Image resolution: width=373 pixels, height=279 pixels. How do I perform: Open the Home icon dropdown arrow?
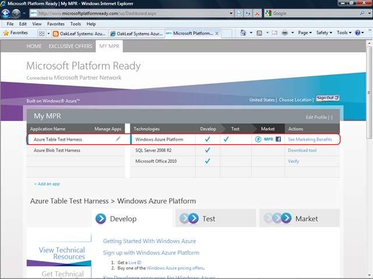pyautogui.click(x=251, y=33)
